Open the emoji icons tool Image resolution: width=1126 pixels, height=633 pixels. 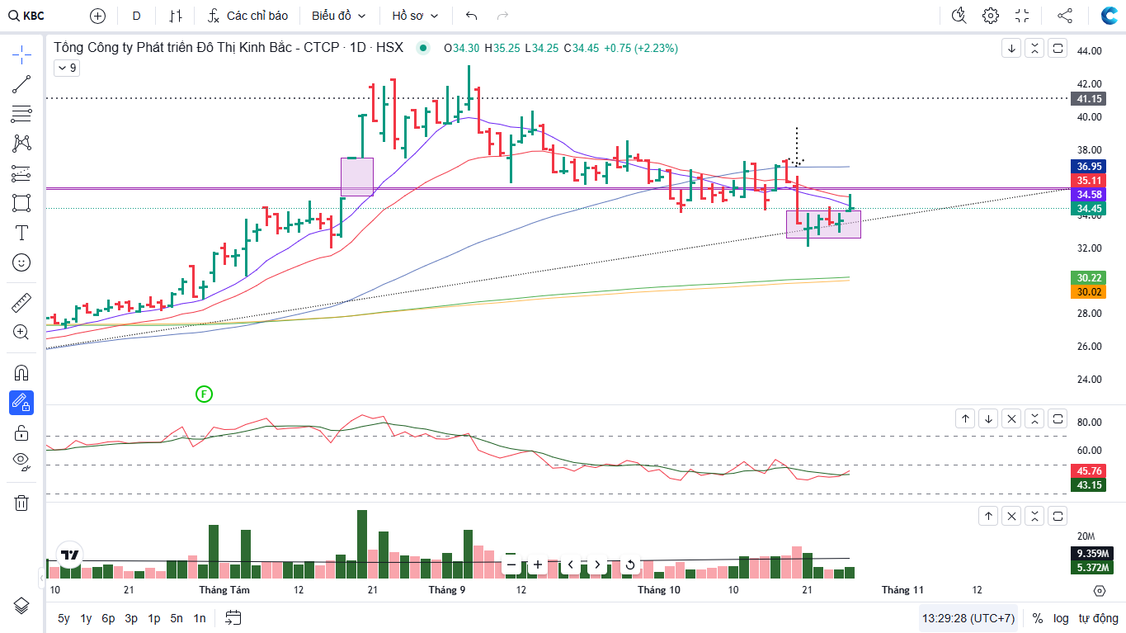pos(21,262)
